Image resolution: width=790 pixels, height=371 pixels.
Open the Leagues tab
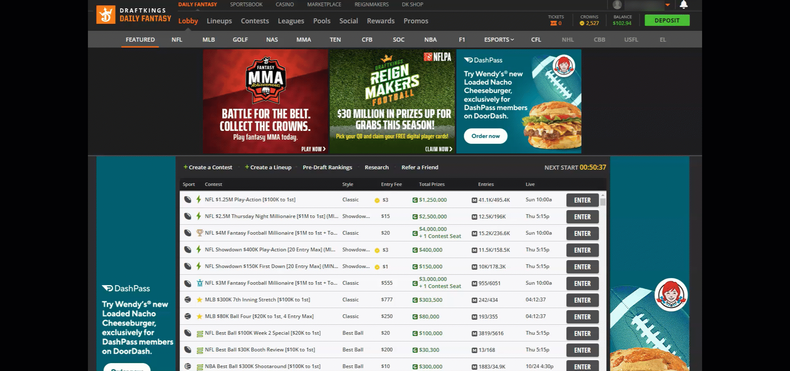coord(291,21)
